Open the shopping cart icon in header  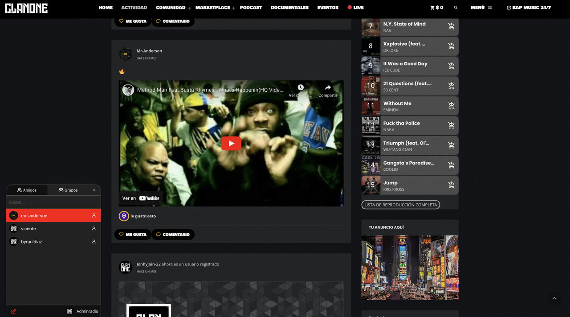click(x=432, y=8)
